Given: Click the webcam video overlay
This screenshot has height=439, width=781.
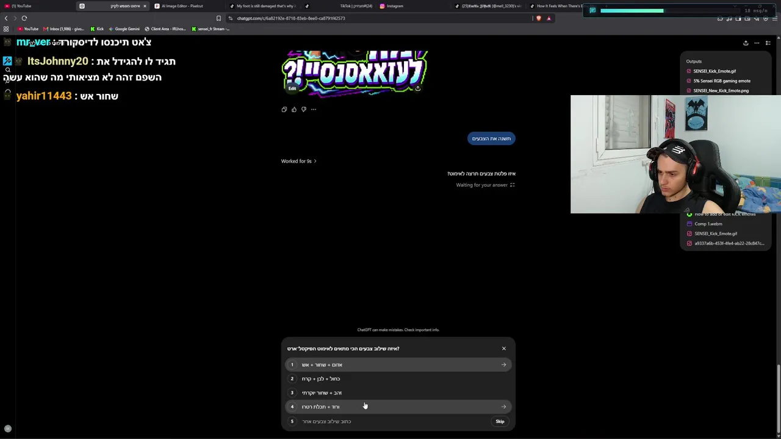Looking at the screenshot, I should [x=675, y=154].
